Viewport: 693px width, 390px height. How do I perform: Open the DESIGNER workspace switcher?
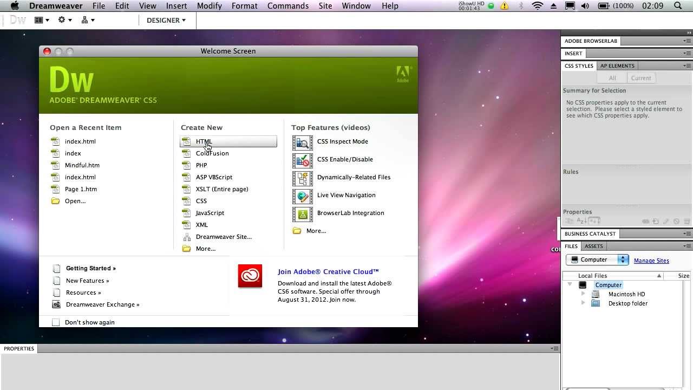(x=166, y=20)
